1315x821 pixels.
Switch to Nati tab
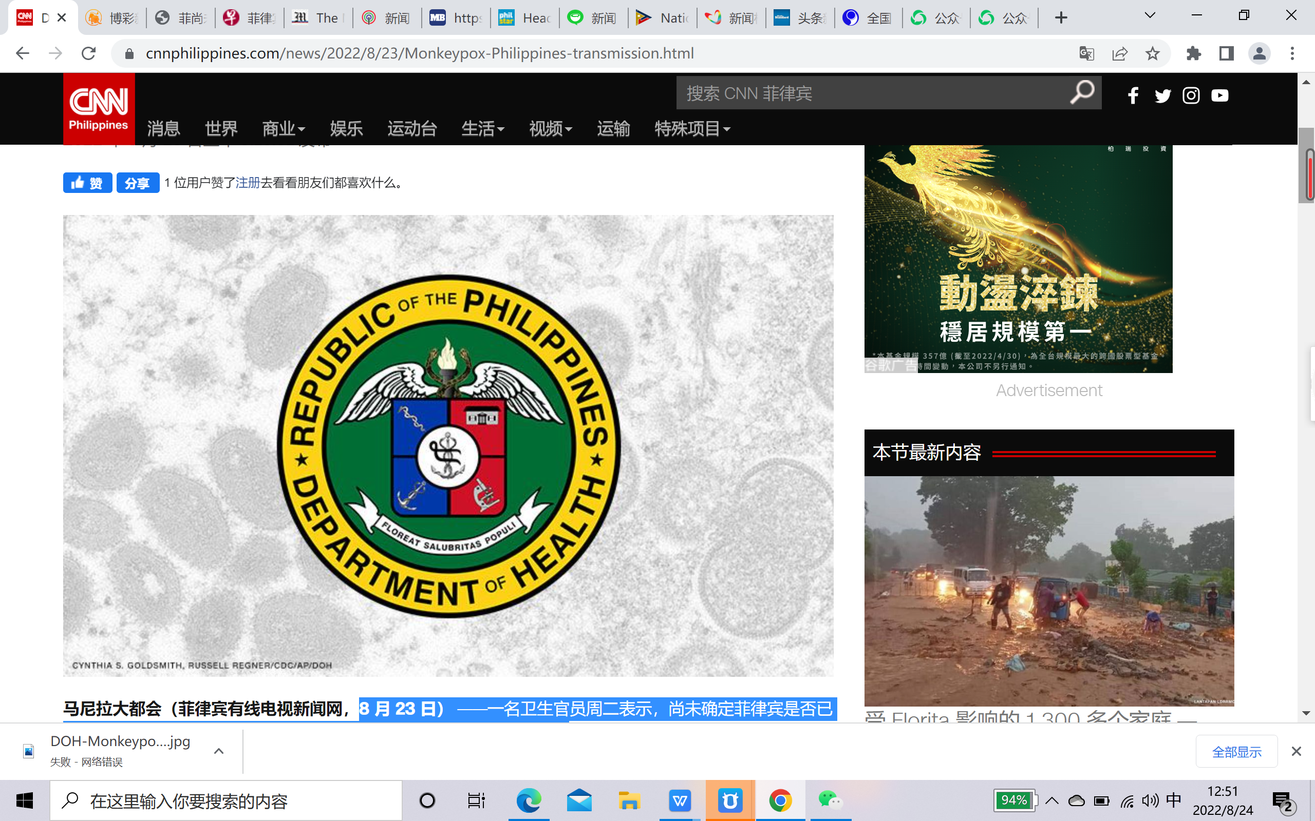(662, 18)
